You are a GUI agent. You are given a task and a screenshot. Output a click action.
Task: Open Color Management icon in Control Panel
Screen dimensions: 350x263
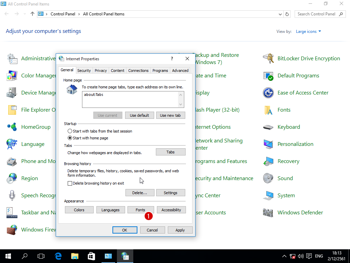[12, 76]
